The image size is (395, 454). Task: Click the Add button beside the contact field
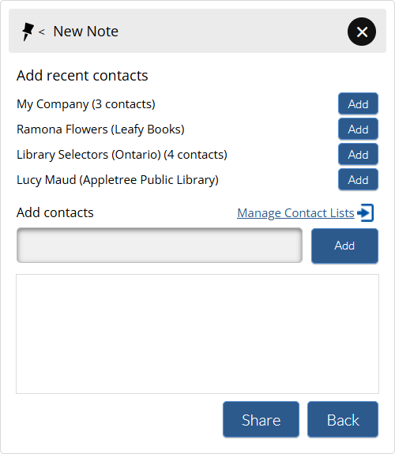[x=344, y=246]
